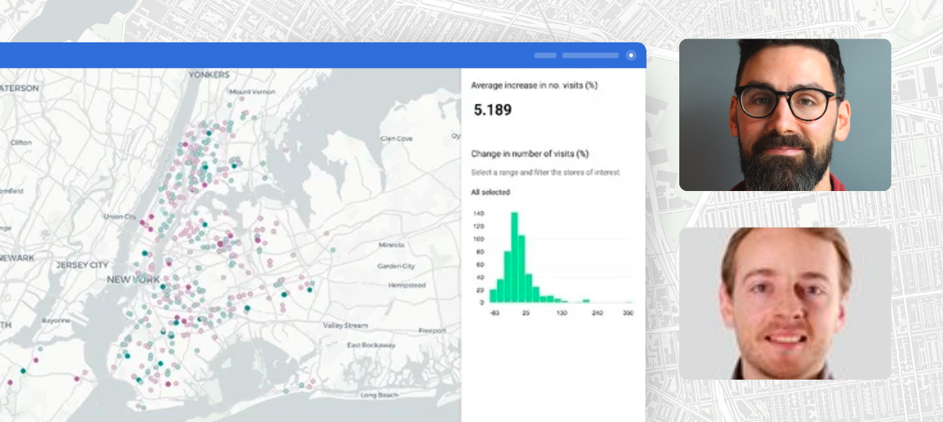Click the Valley Stream map label

(x=344, y=325)
